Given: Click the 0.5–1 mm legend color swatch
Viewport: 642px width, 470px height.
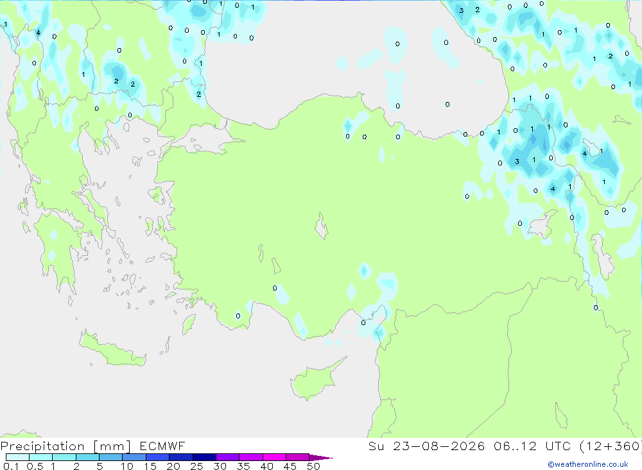Looking at the screenshot, I should click(x=40, y=457).
